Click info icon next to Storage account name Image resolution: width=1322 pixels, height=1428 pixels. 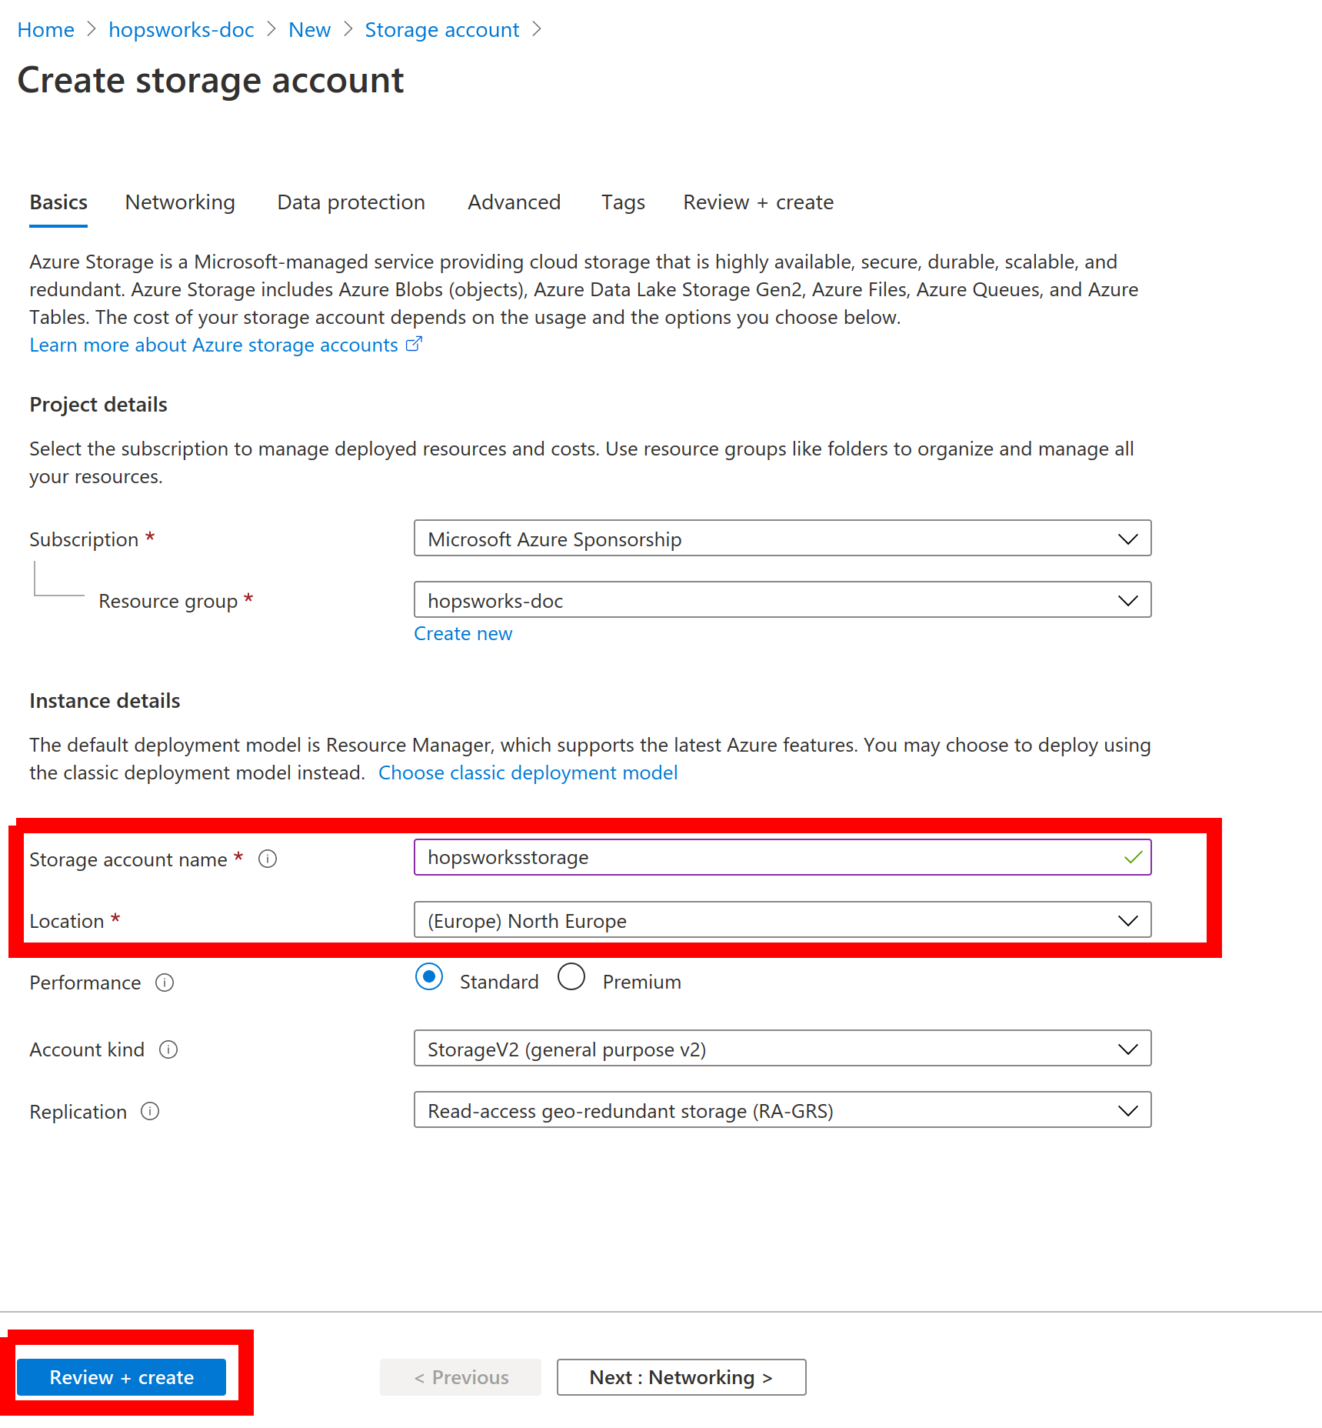pyautogui.click(x=267, y=859)
